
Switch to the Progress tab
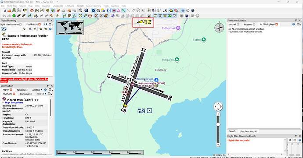[249, 25]
